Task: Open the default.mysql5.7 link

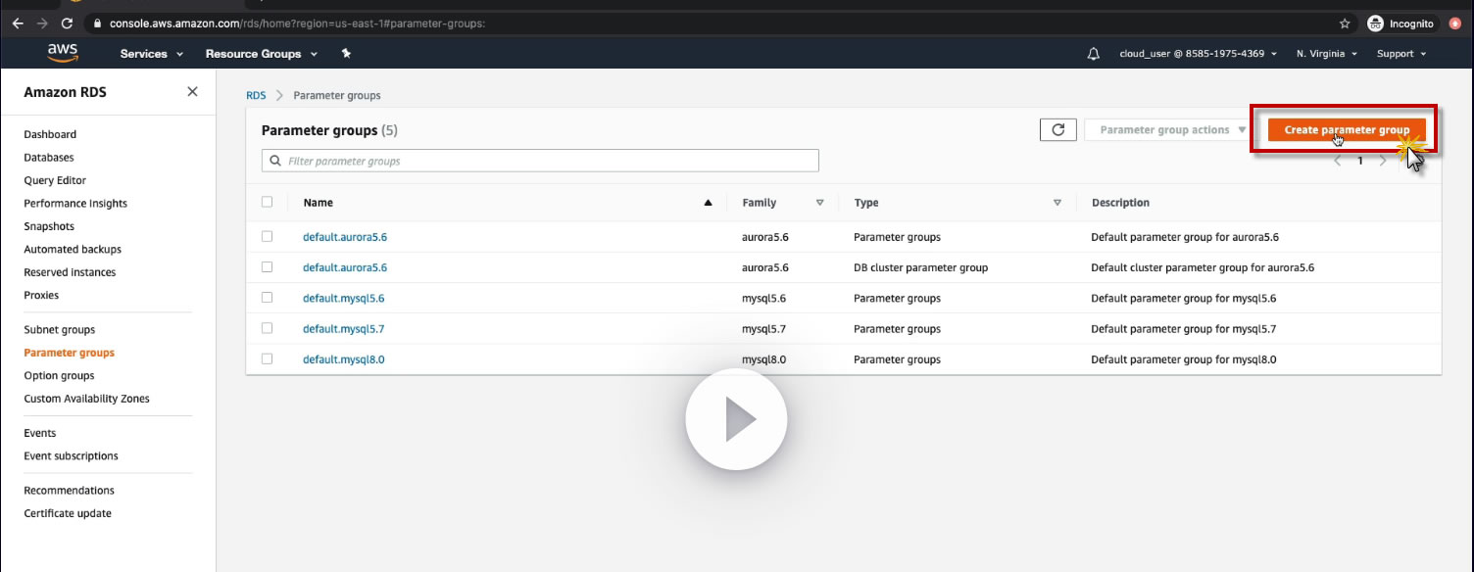Action: click(x=343, y=329)
